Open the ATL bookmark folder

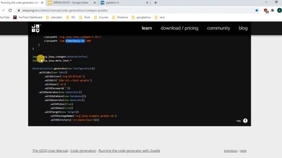71,18
